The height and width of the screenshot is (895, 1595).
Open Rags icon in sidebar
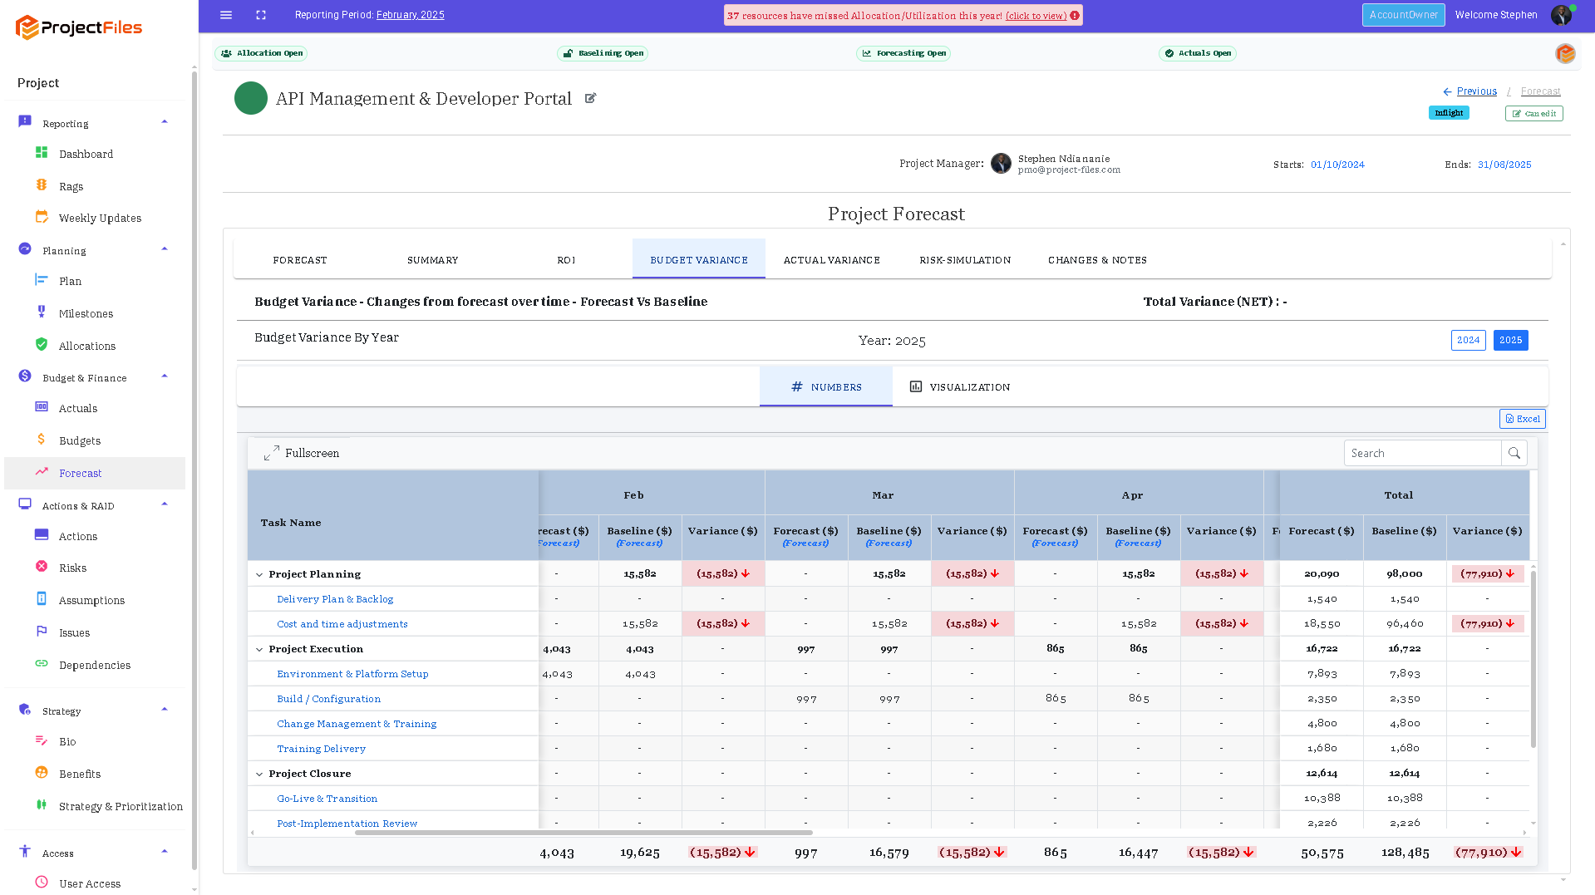(x=42, y=185)
